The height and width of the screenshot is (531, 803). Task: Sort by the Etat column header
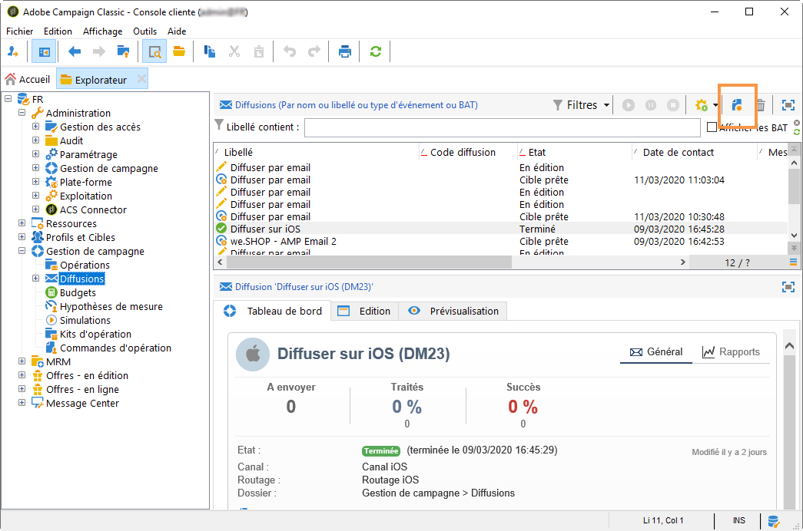tap(574, 152)
